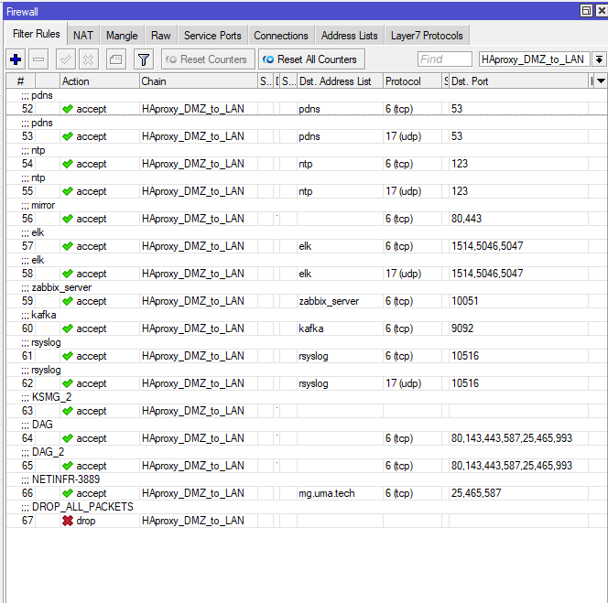The width and height of the screenshot is (608, 603).
Task: Click the Reset Counters button
Action: click(x=206, y=59)
